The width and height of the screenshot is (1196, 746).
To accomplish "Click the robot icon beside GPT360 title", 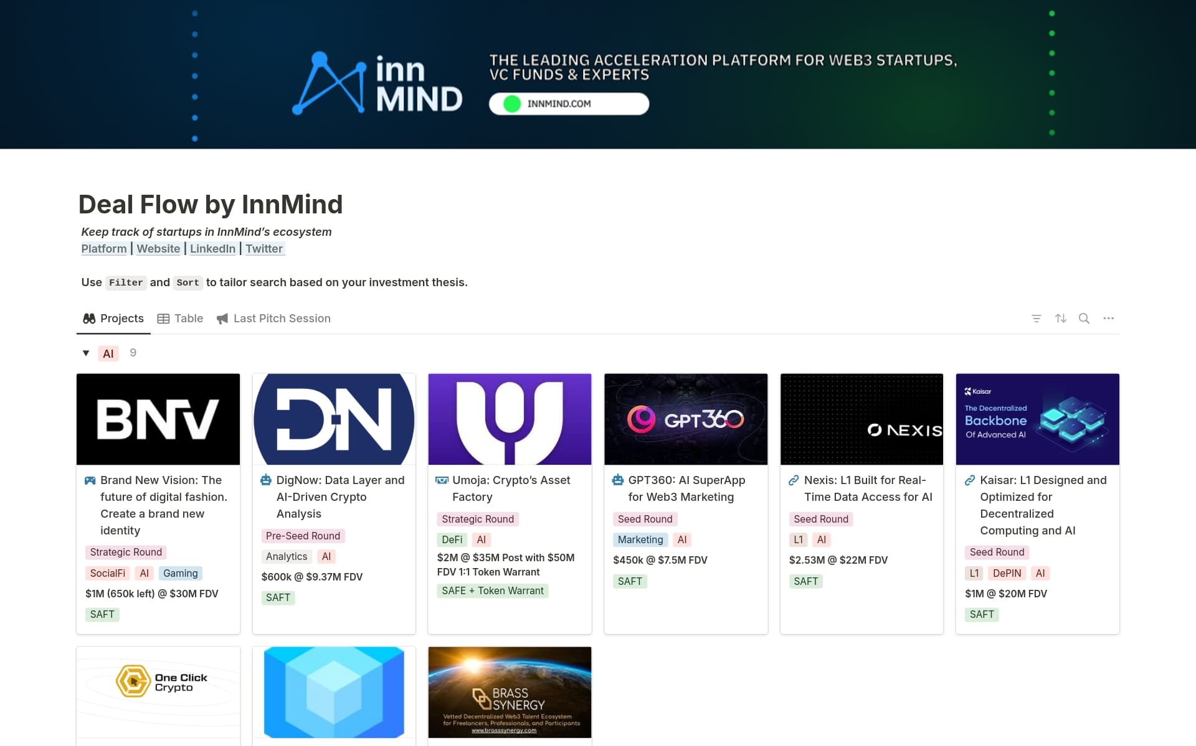I will pos(618,480).
